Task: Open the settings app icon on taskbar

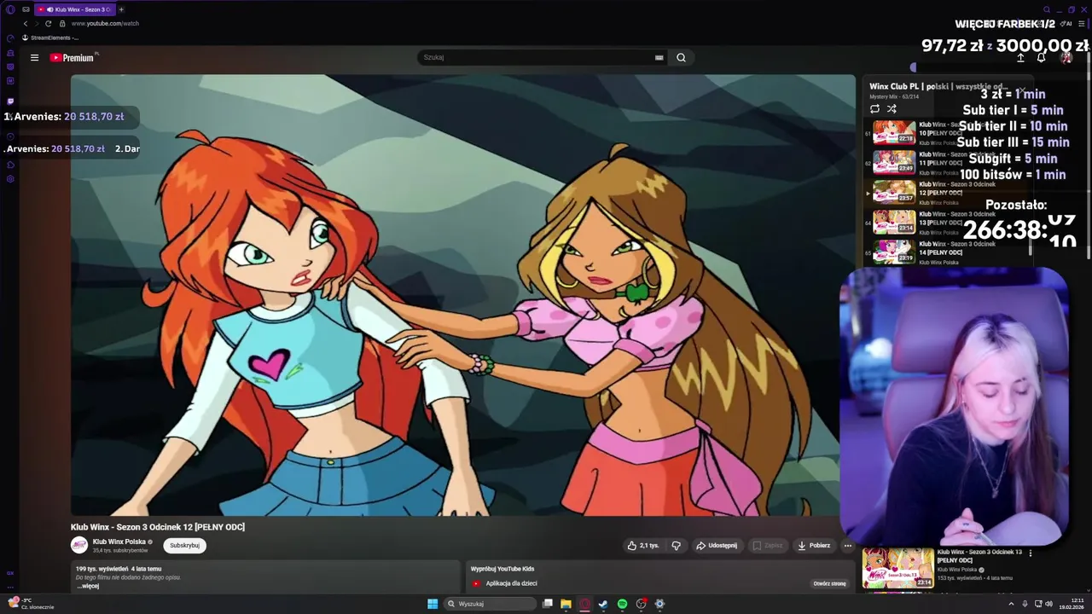Action: [x=659, y=604]
